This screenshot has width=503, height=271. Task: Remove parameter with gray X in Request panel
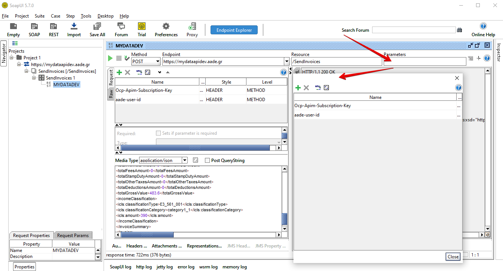[128, 72]
